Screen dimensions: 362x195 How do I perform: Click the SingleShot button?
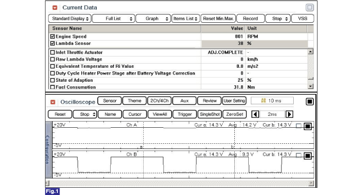tap(209, 114)
